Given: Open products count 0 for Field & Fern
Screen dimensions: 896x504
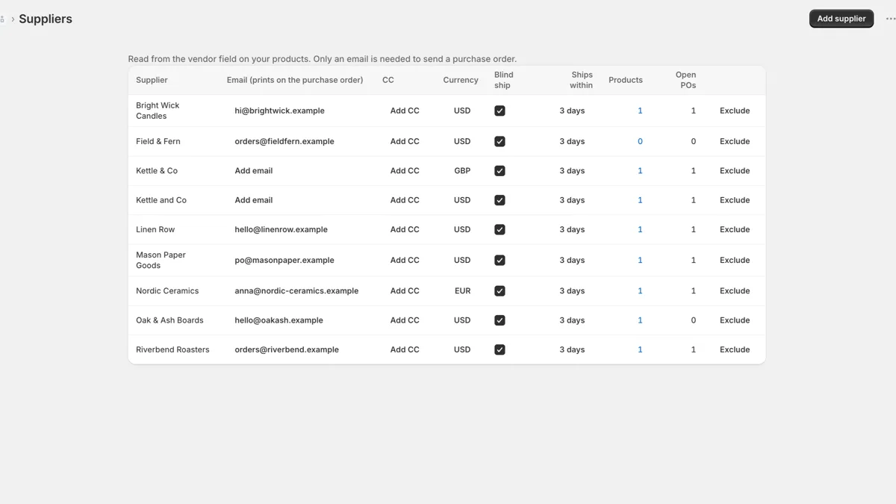Looking at the screenshot, I should click(x=640, y=141).
